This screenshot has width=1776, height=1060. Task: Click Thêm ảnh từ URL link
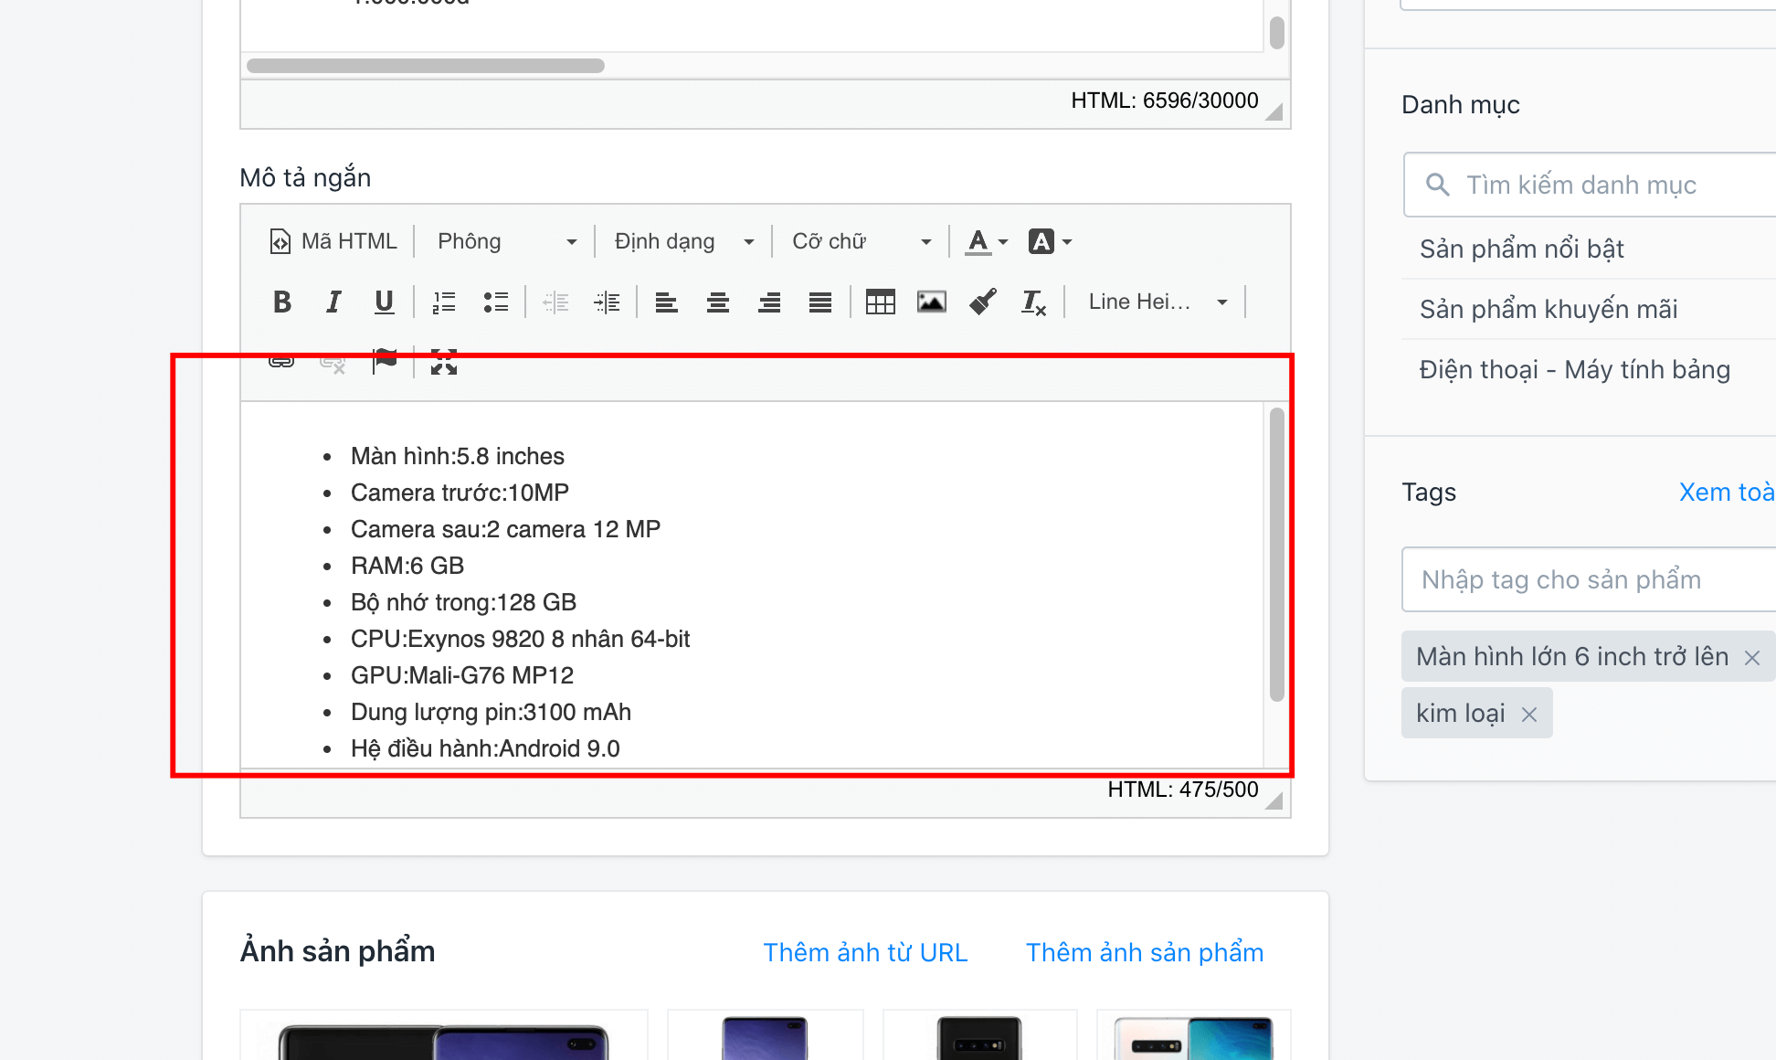[x=865, y=952]
